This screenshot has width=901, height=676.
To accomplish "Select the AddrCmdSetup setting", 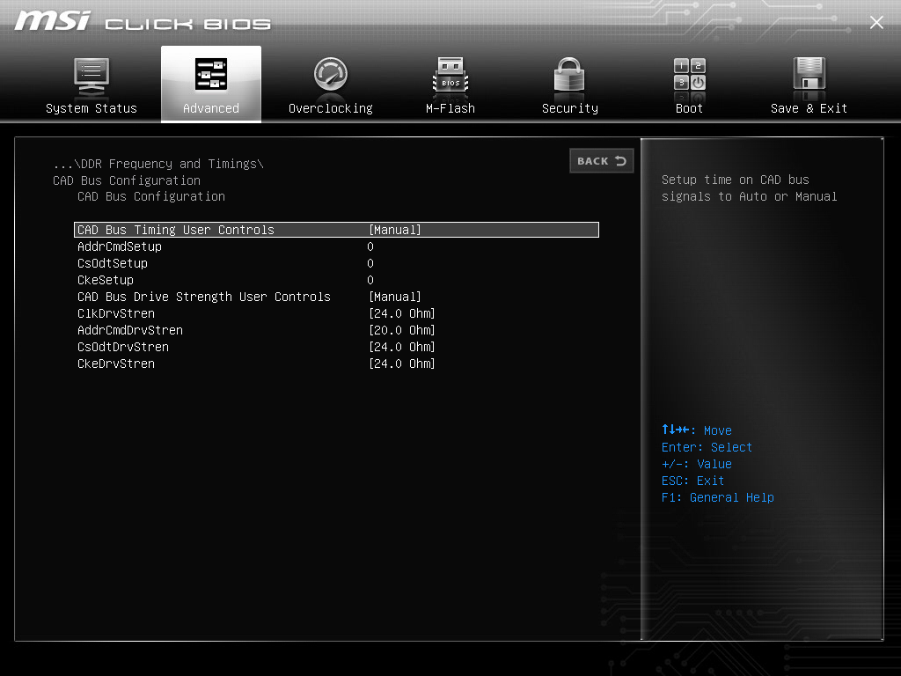I will click(120, 246).
